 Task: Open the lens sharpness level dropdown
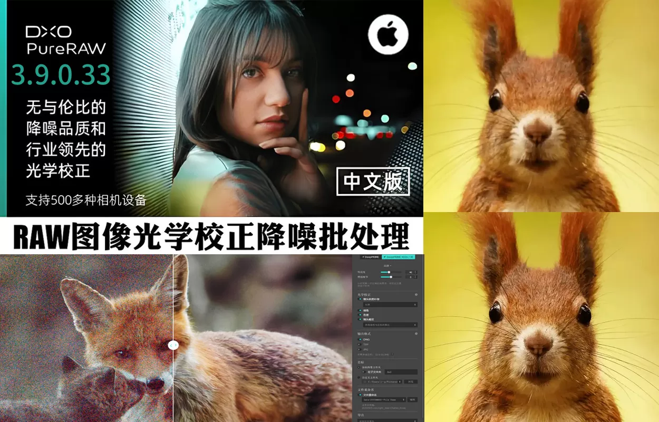pyautogui.click(x=390, y=305)
